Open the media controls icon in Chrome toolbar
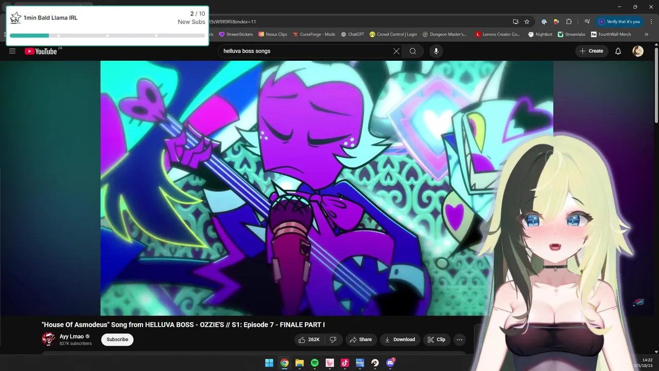 587,22
